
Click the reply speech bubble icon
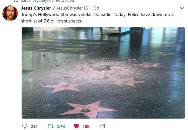(x=25, y=126)
